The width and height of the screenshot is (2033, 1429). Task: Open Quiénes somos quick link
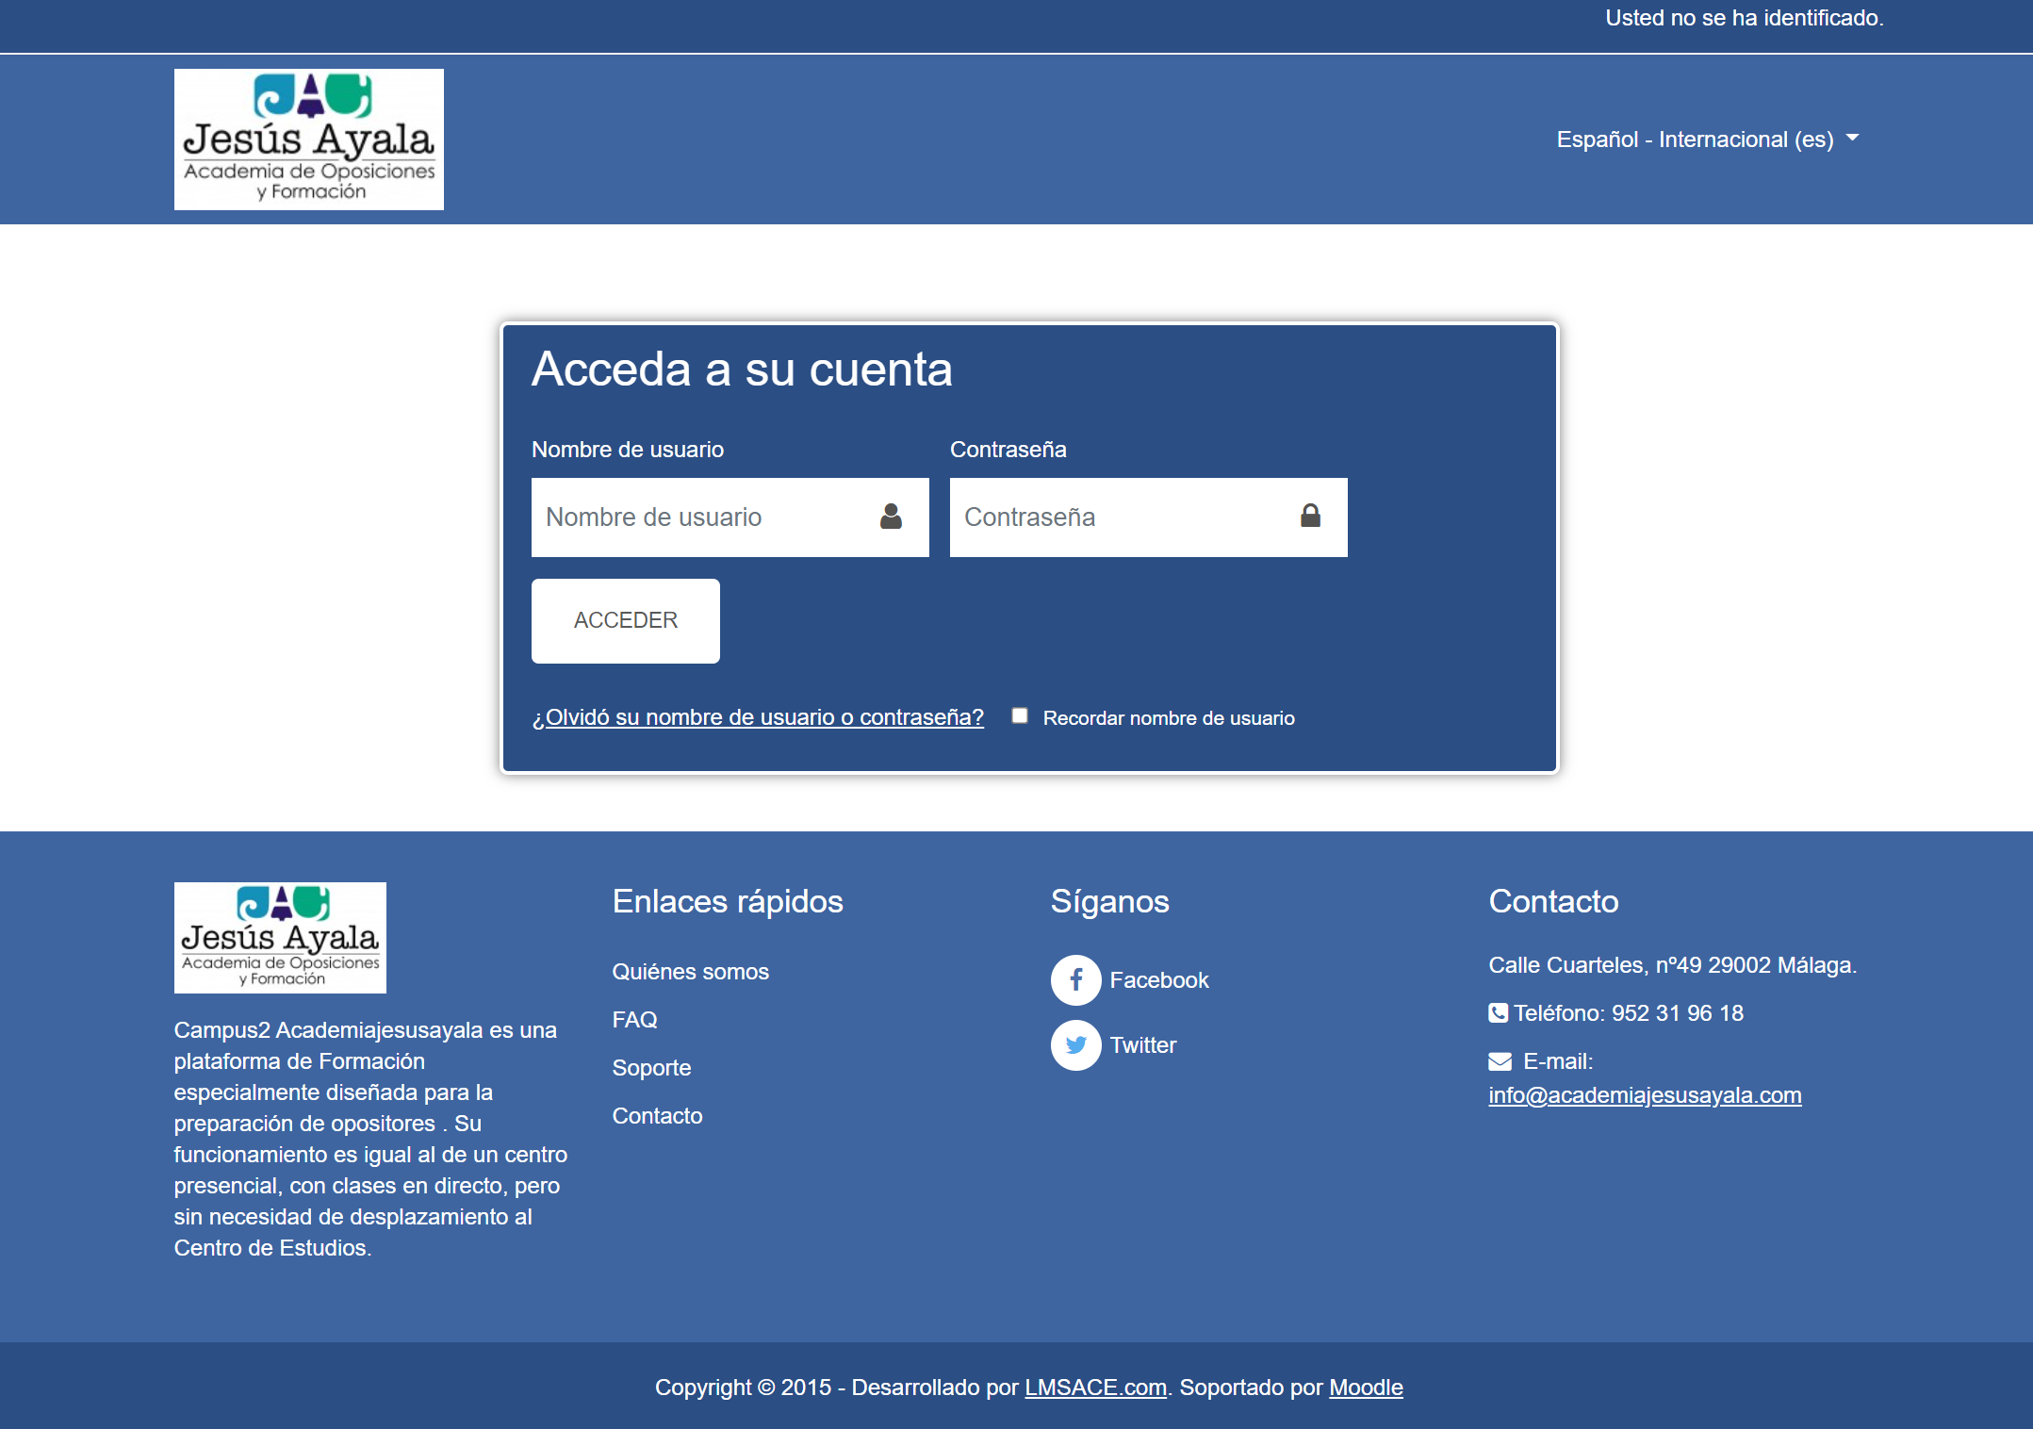(690, 972)
